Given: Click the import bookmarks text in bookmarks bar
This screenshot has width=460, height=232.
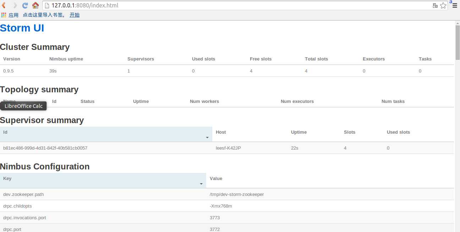Looking at the screenshot, I should click(44, 15).
